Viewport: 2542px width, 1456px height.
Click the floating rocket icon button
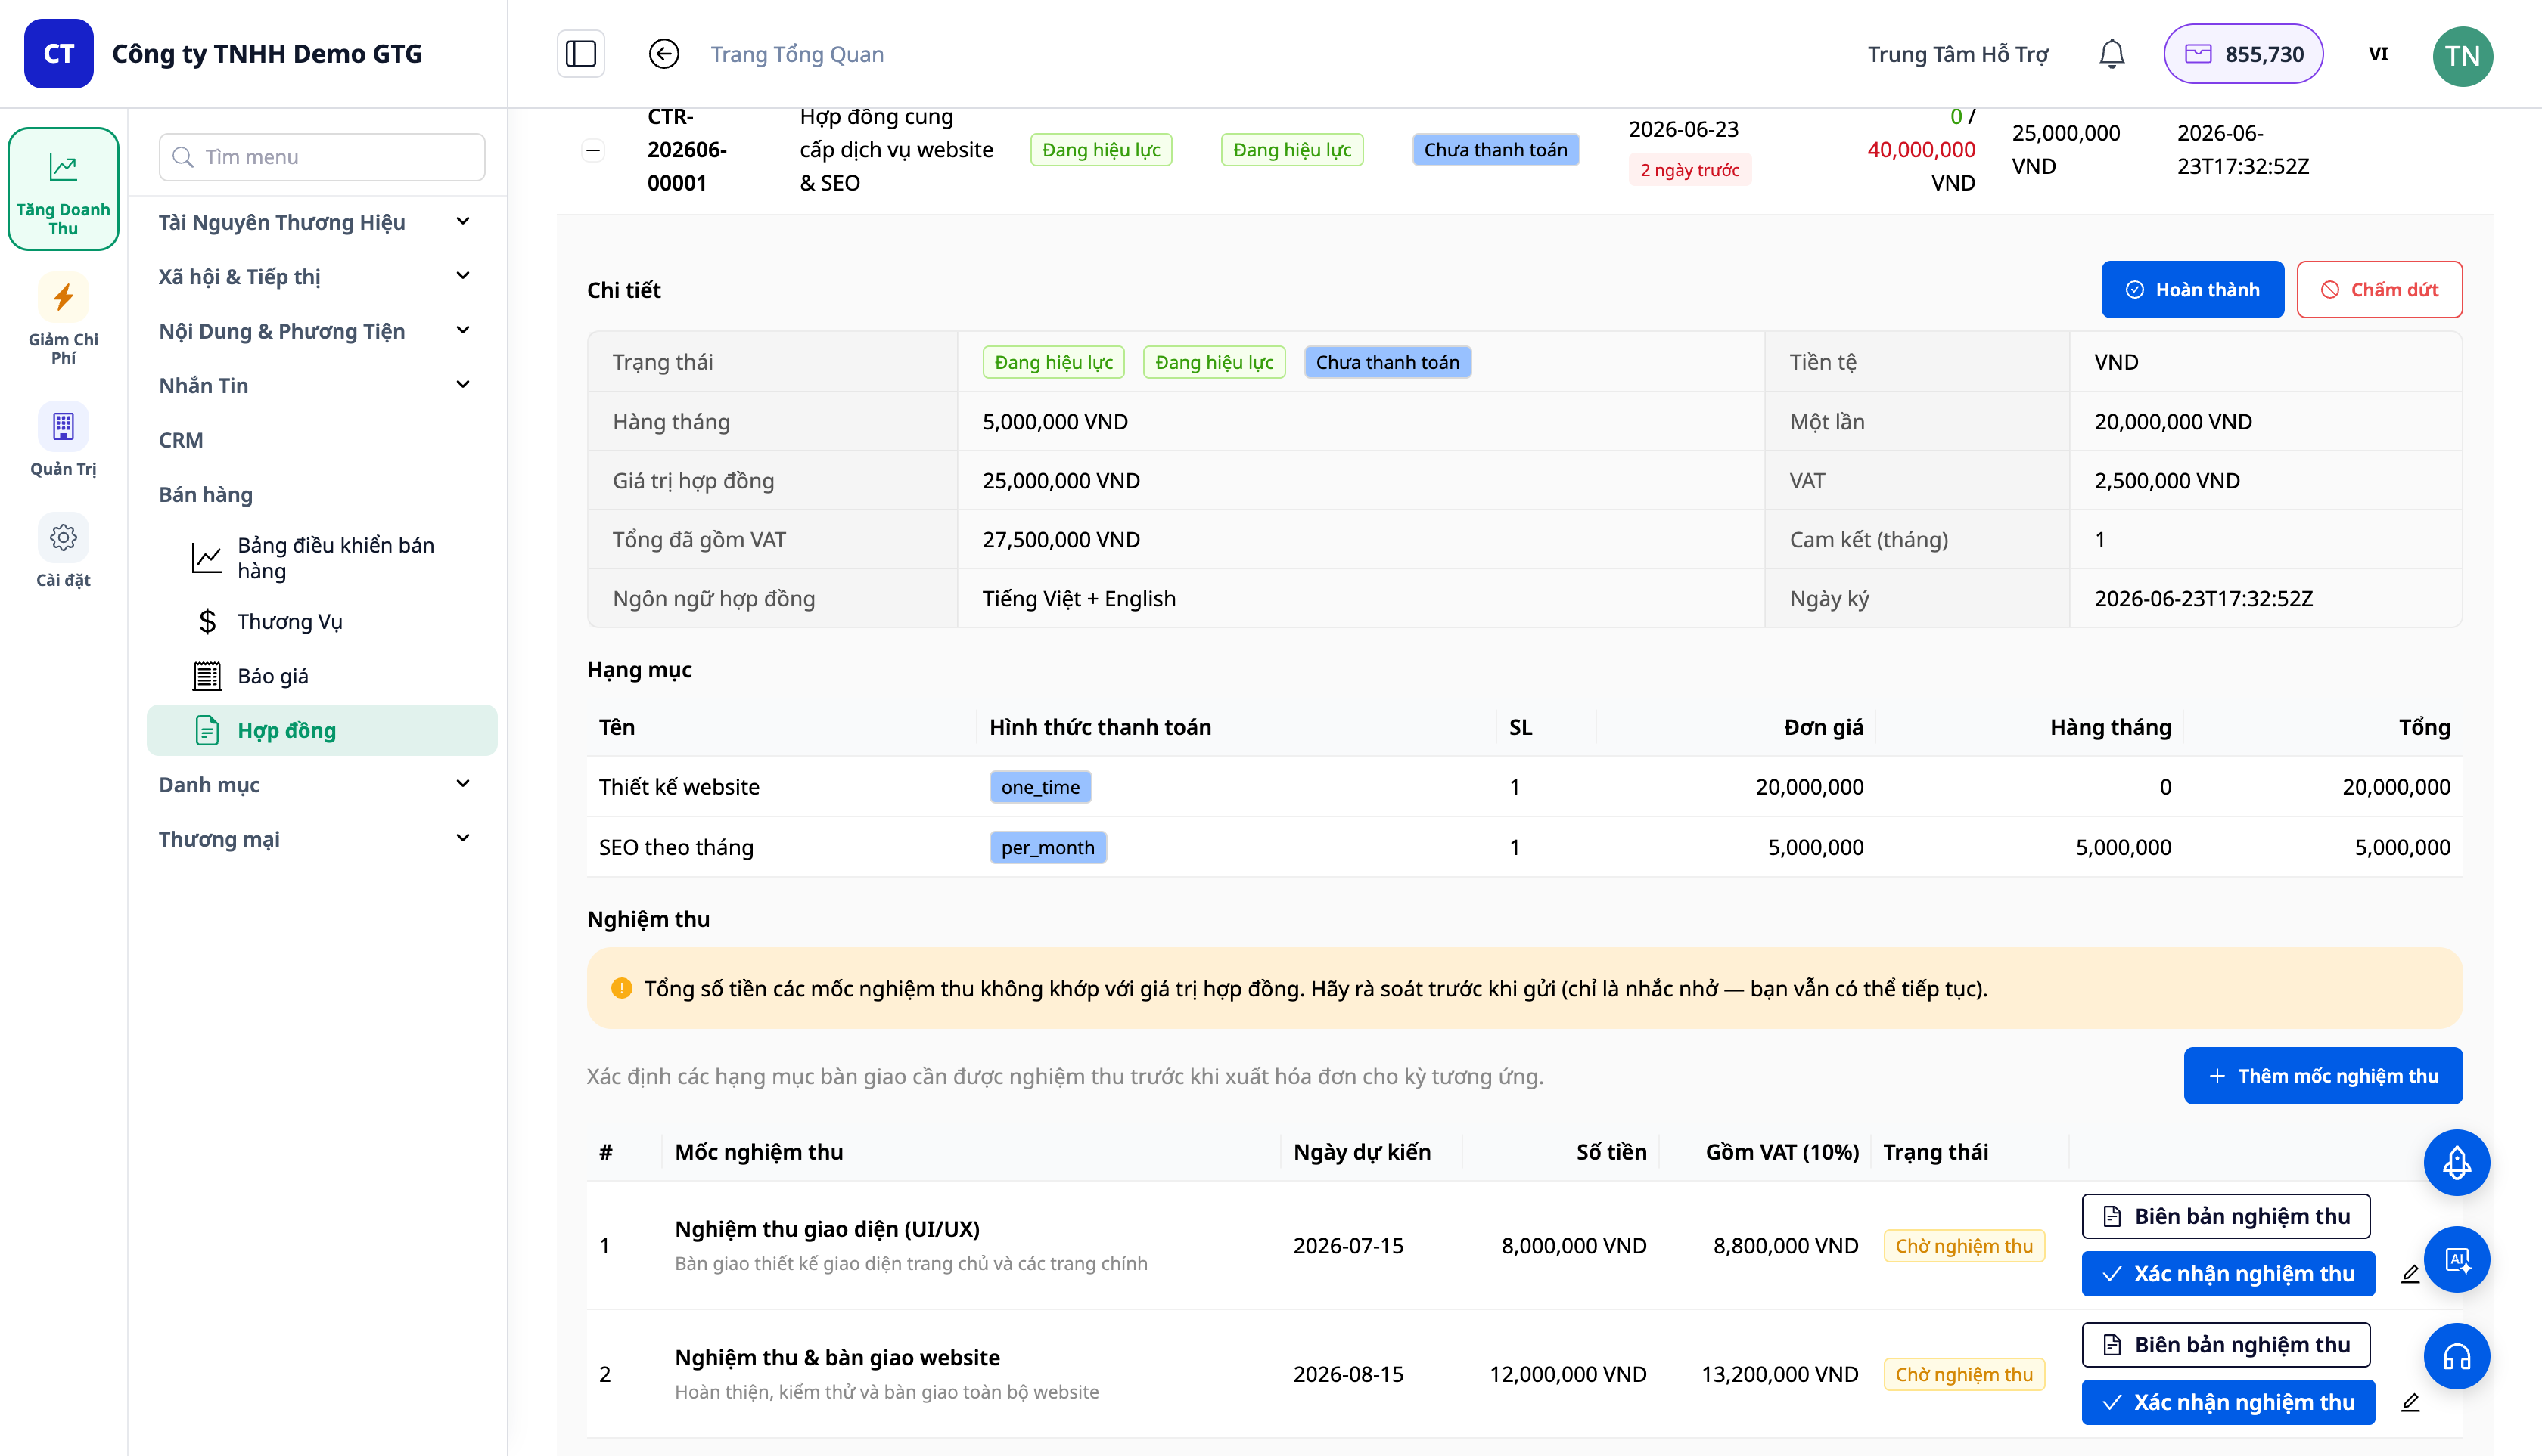pyautogui.click(x=2456, y=1163)
